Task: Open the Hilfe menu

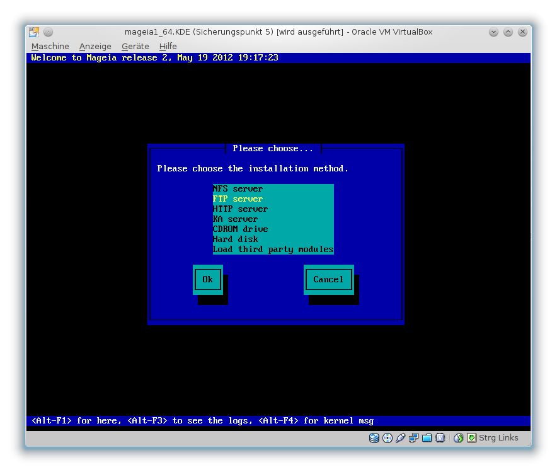Action: 168,46
